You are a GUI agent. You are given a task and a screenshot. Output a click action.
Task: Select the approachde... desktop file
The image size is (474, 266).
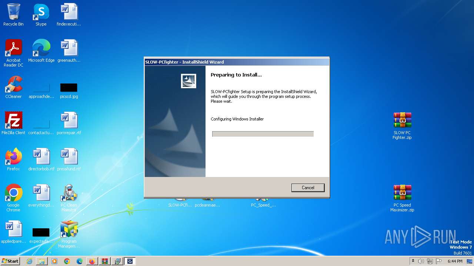[41, 90]
